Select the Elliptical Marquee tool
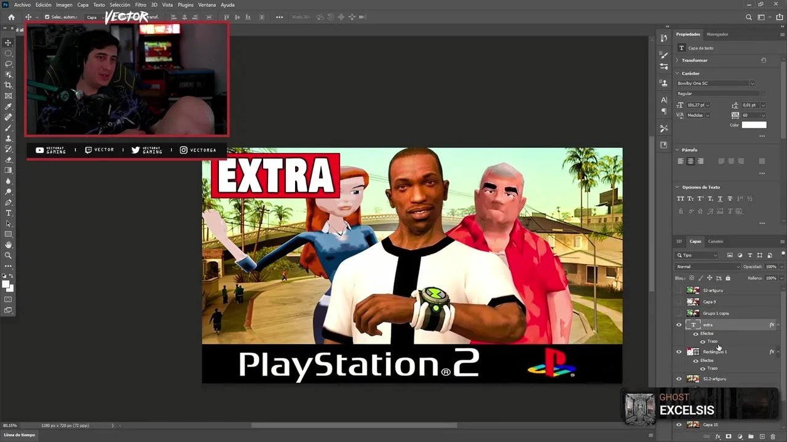This screenshot has width=787, height=442. point(9,53)
